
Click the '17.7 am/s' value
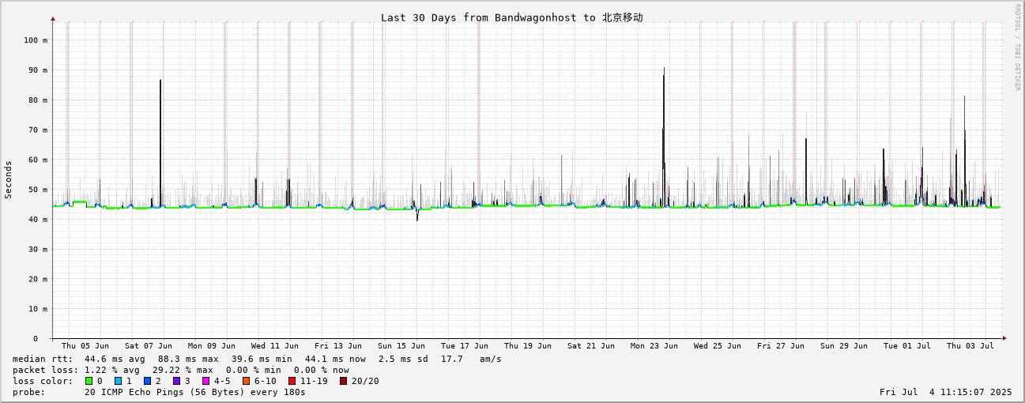point(471,359)
